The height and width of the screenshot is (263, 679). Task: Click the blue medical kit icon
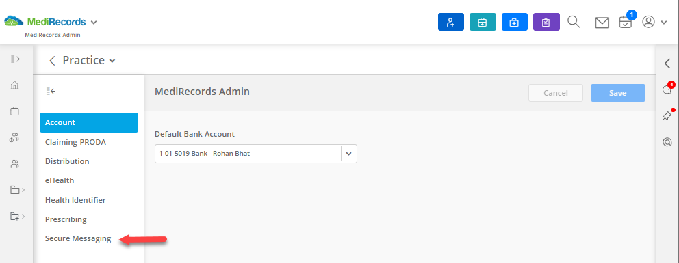tap(515, 22)
